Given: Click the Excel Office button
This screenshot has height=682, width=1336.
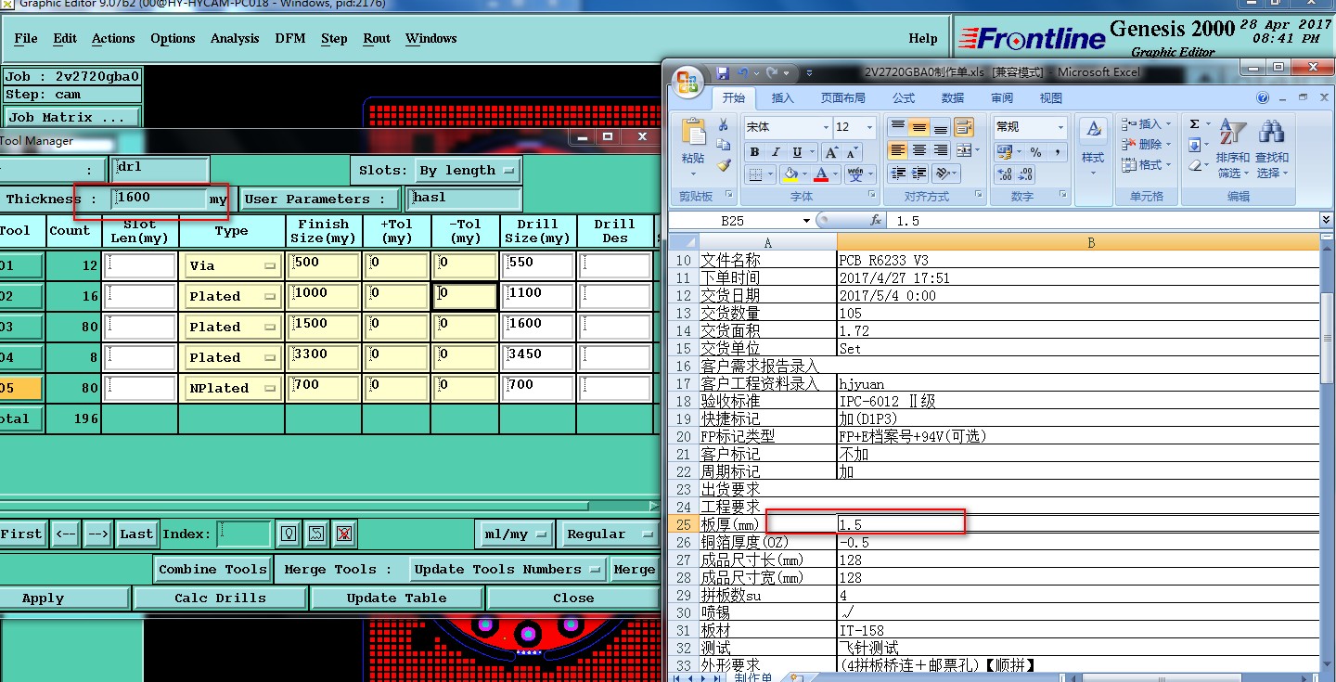Looking at the screenshot, I should click(x=687, y=81).
